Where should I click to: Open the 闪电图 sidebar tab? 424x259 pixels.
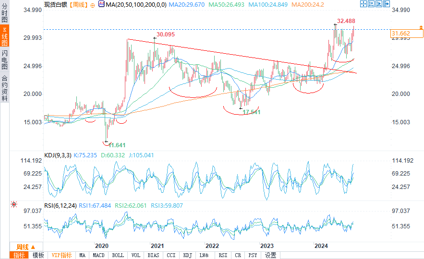(5, 59)
